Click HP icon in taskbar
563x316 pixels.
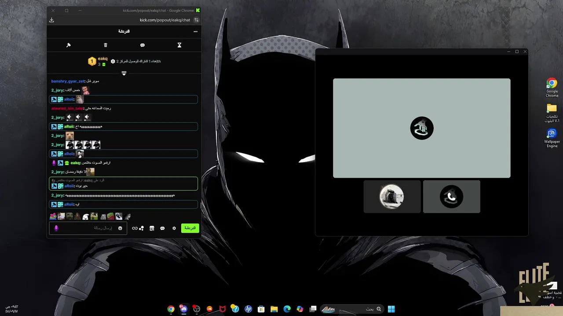248,309
